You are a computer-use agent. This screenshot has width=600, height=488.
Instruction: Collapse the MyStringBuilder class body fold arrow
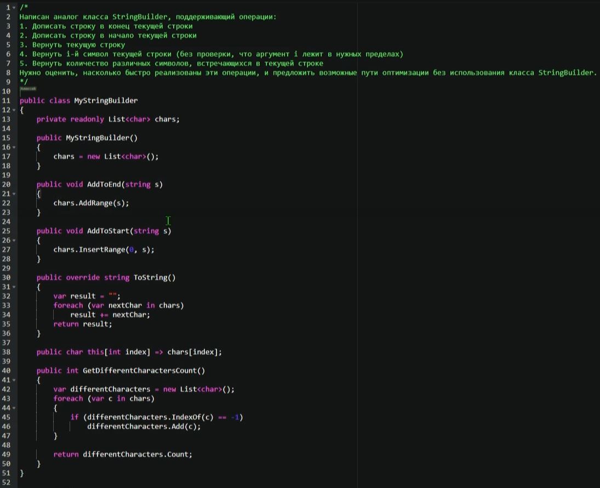[14, 110]
